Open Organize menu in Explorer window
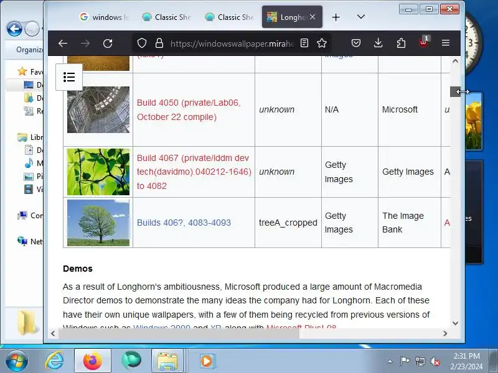Viewport: 498px width, 373px height. [x=29, y=50]
